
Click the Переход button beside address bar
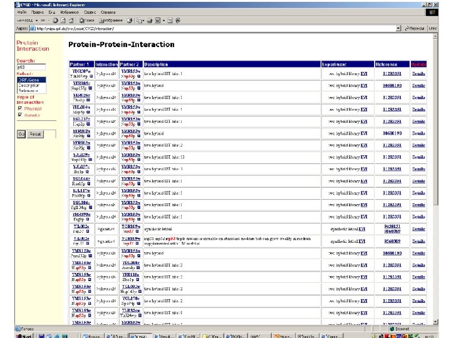(x=415, y=28)
